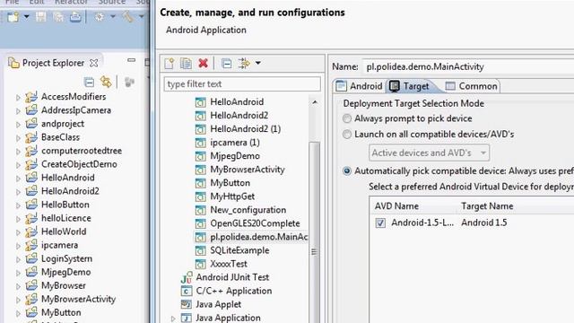This screenshot has height=323, width=574.
Task: Select the MyBrowserActivity launch configuration
Action: pos(248,170)
